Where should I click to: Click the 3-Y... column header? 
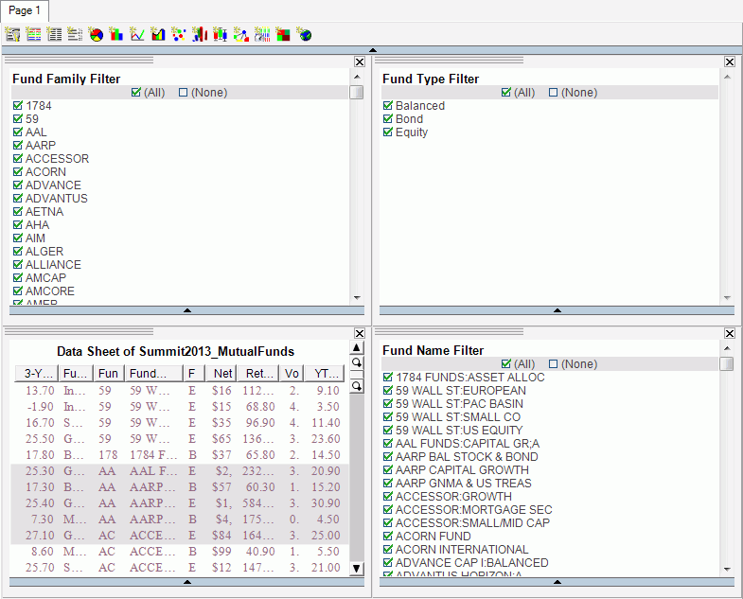click(37, 374)
